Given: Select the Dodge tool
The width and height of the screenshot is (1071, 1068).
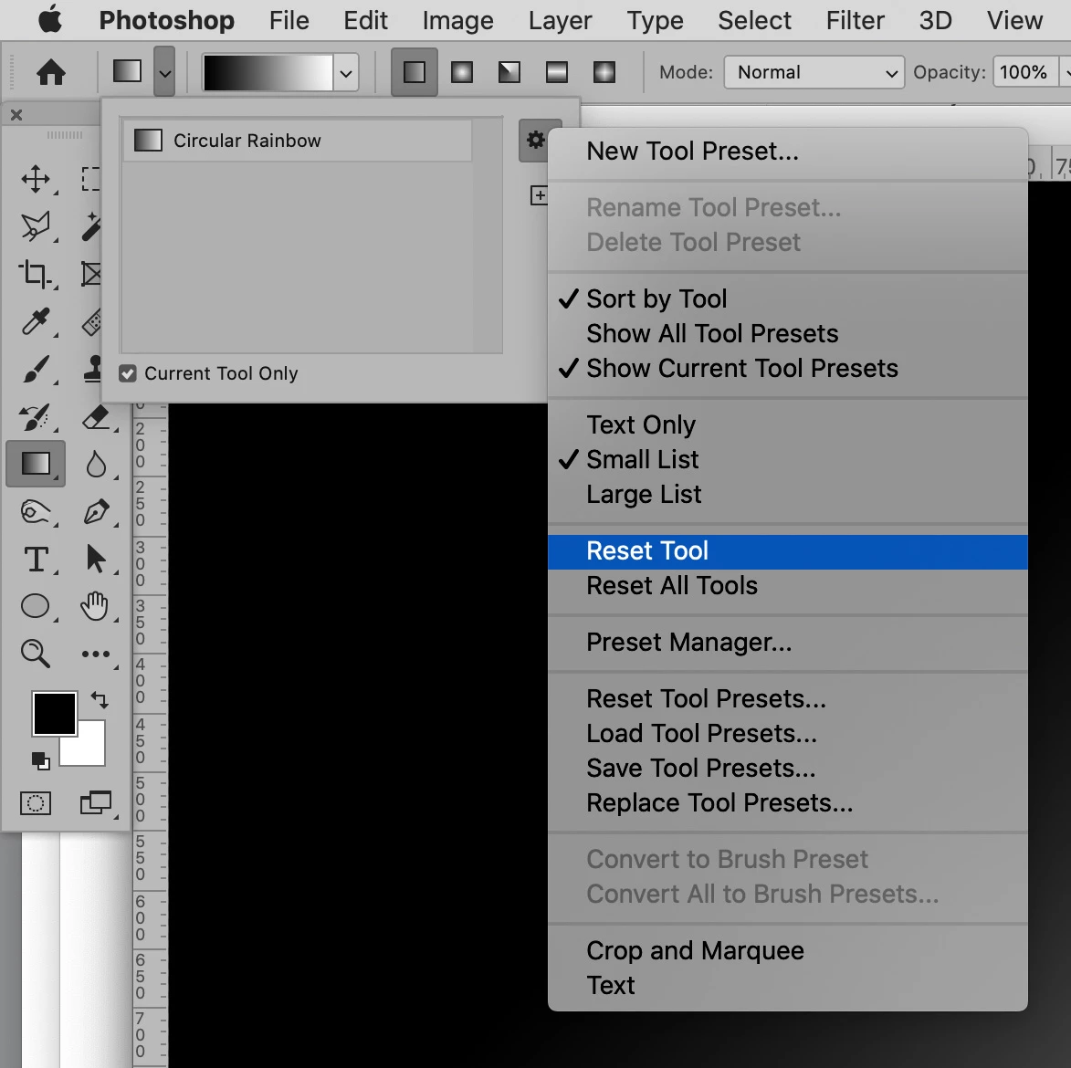Looking at the screenshot, I should (37, 512).
